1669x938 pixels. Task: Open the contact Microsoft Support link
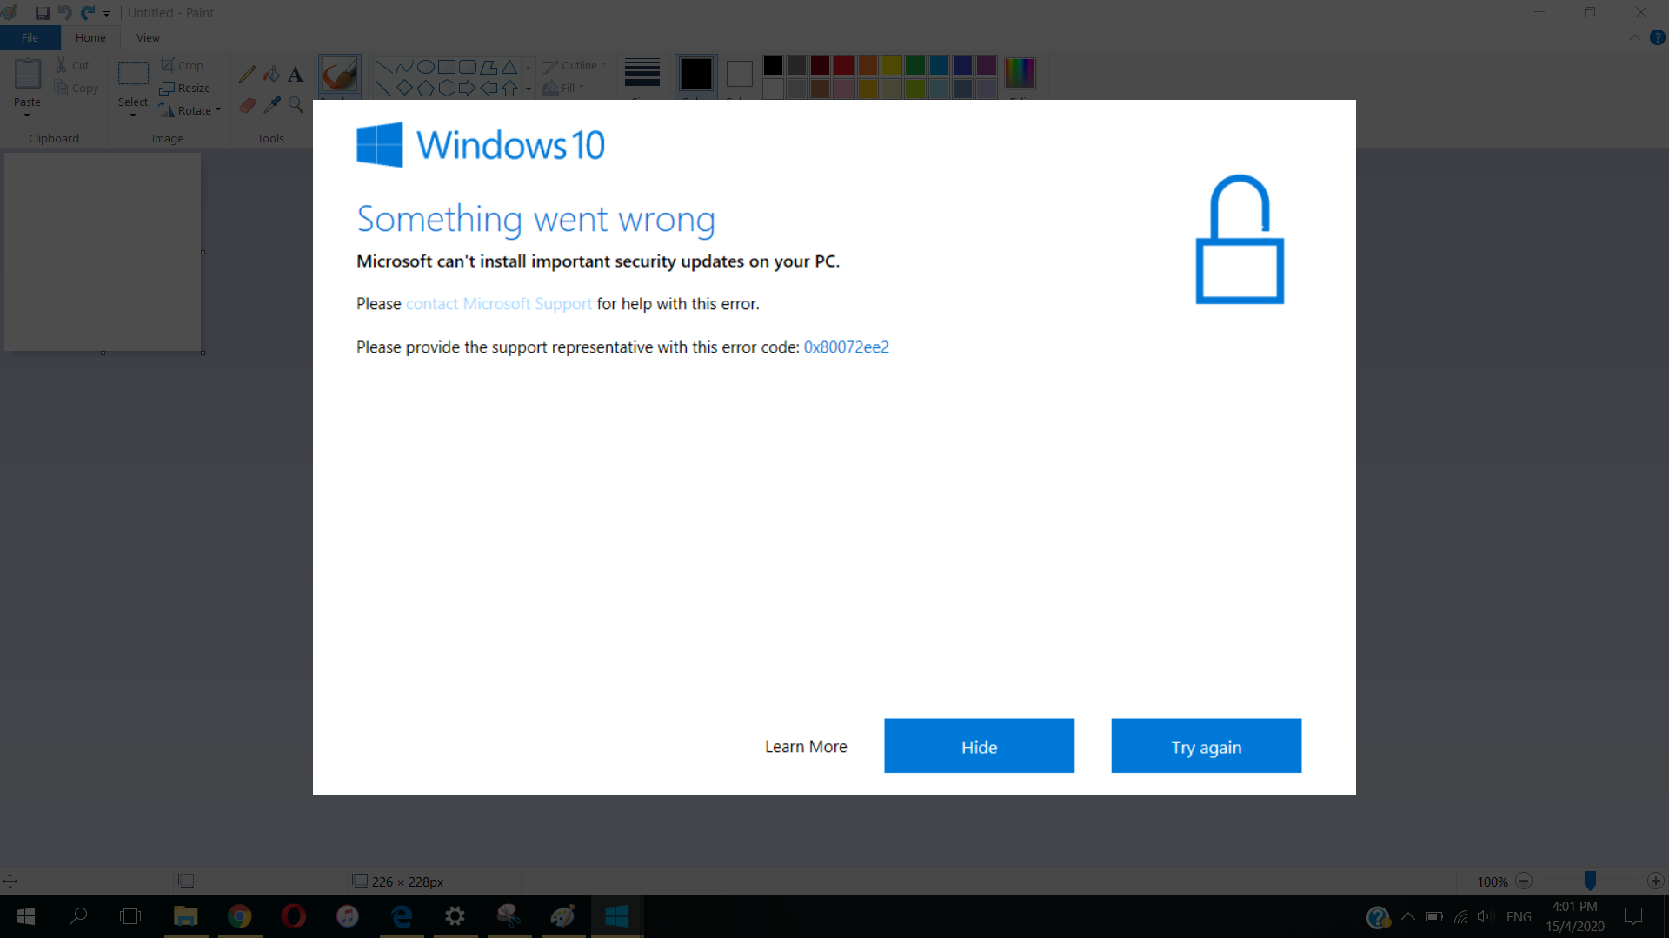click(498, 304)
